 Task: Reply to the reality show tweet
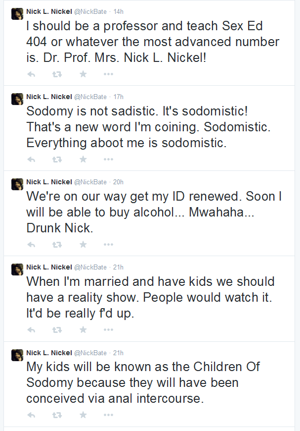pyautogui.click(x=31, y=330)
